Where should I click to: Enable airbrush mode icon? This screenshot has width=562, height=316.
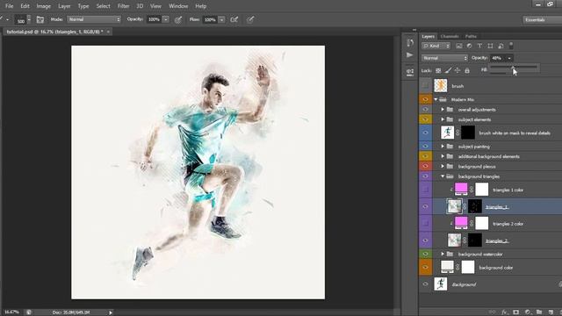click(234, 19)
